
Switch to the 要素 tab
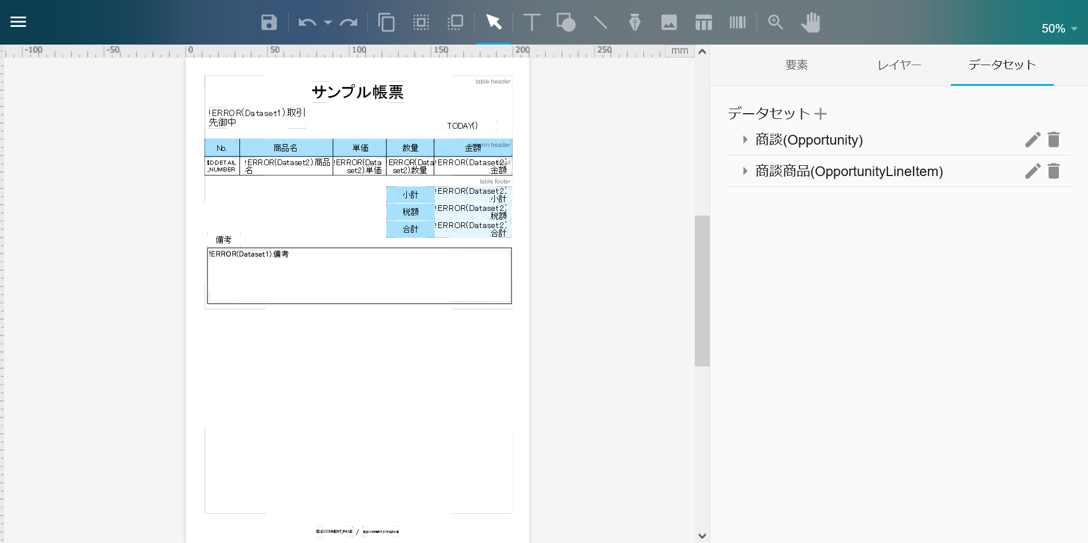[x=796, y=65]
